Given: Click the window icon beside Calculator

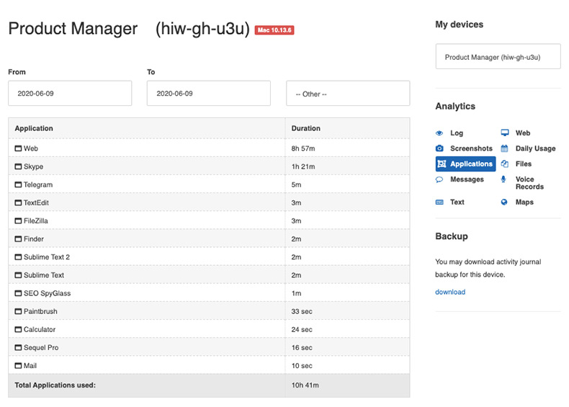Looking at the screenshot, I should [18, 330].
